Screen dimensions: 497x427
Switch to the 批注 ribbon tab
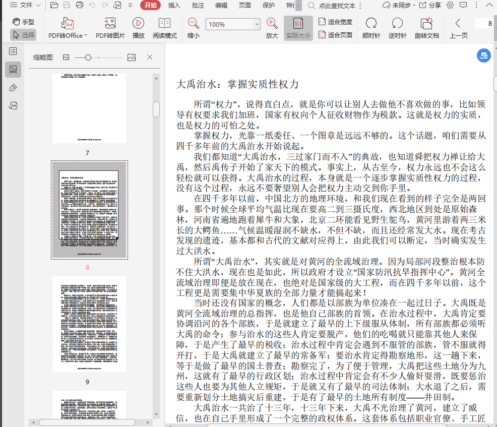[198, 6]
